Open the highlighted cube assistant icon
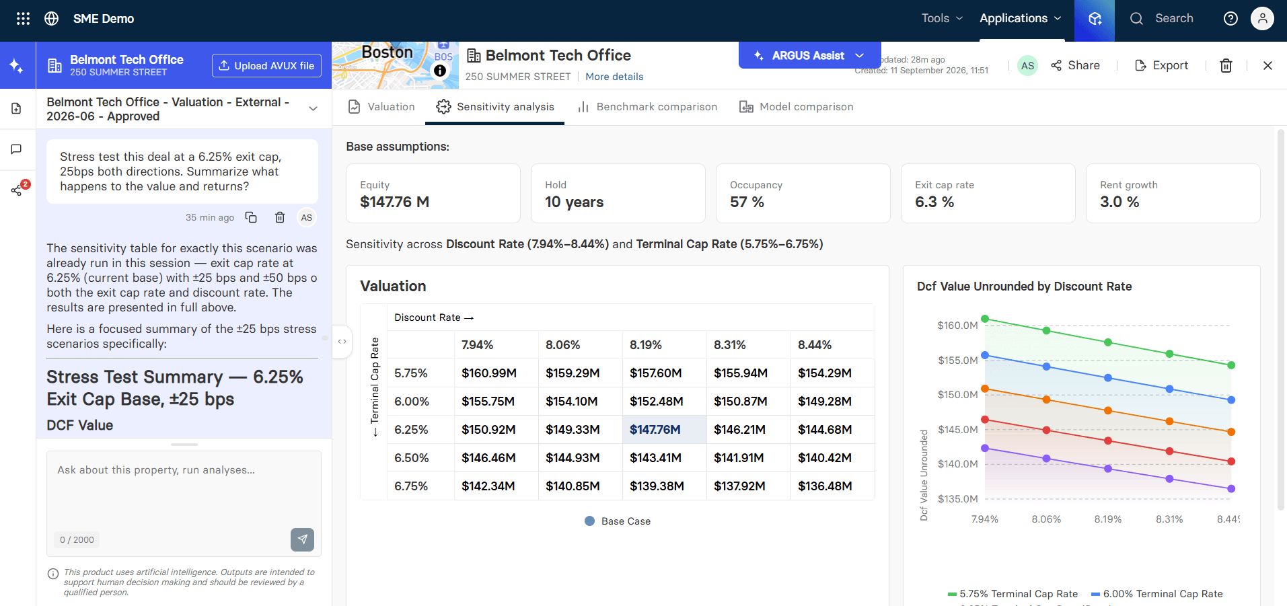The height and width of the screenshot is (606, 1287). click(1095, 20)
